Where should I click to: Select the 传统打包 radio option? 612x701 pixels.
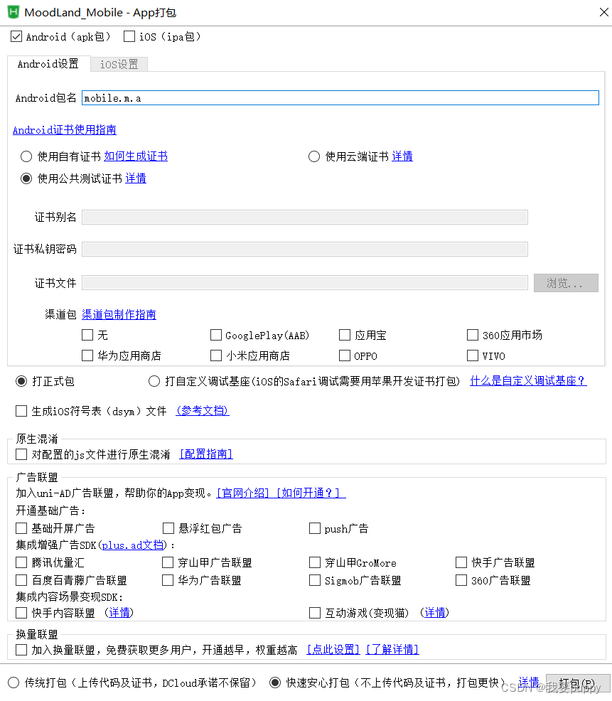(x=14, y=683)
